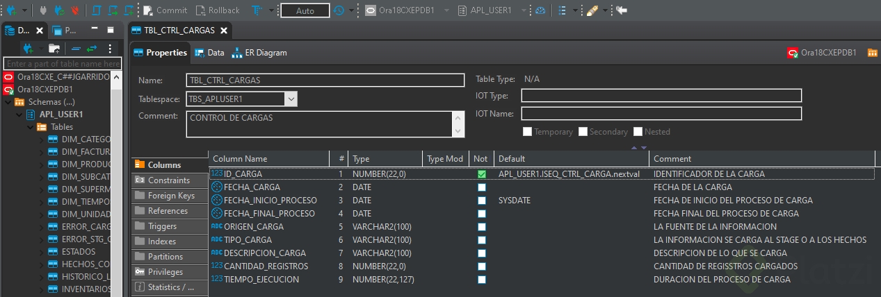The image size is (881, 297).
Task: Open the Privileges section
Action: pyautogui.click(x=170, y=272)
